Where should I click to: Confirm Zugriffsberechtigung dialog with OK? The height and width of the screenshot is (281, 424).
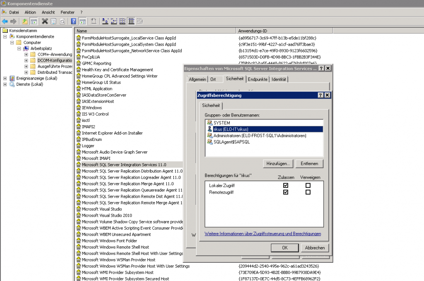click(x=285, y=248)
